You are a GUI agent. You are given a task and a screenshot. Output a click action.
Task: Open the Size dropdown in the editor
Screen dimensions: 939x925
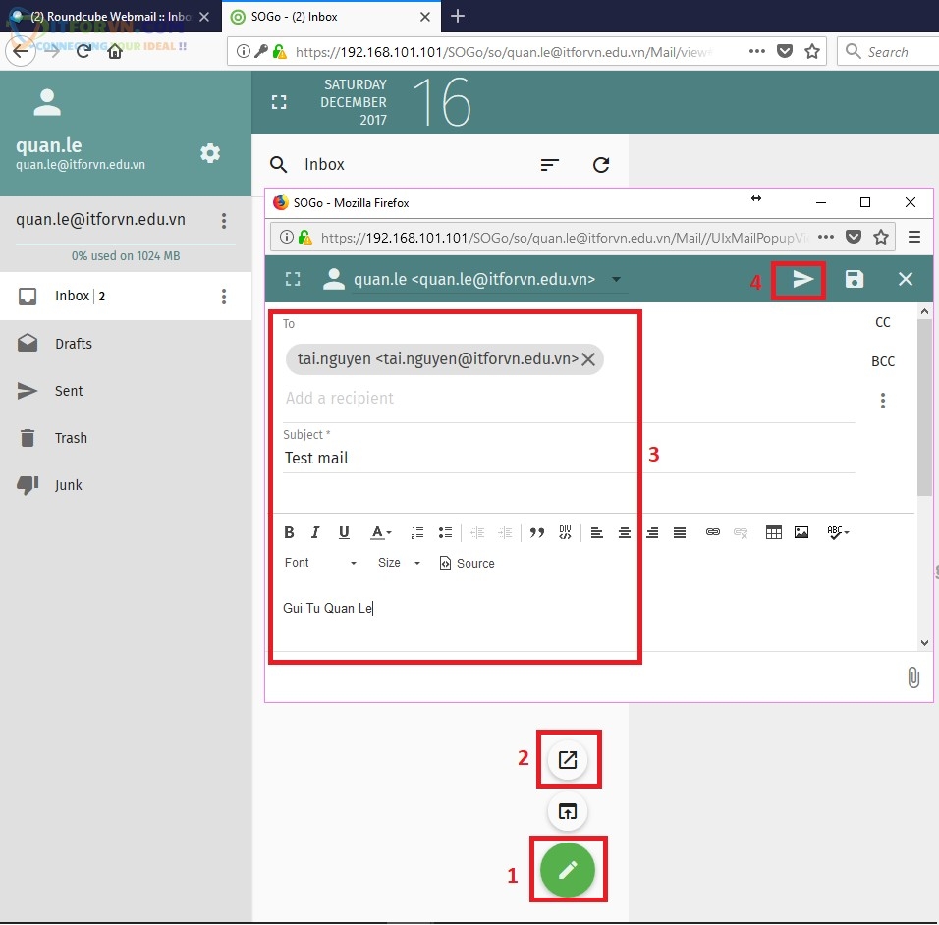(x=399, y=563)
